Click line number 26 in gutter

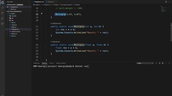click(x=37, y=45)
